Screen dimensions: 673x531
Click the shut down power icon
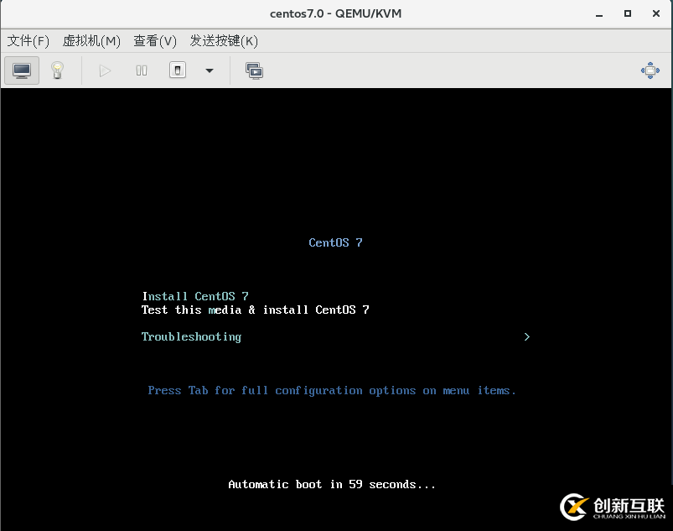click(178, 70)
